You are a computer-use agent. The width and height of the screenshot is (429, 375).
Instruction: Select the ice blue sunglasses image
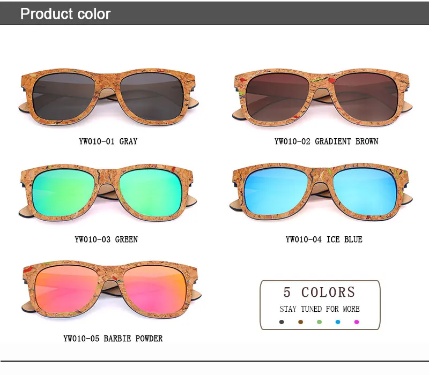pyautogui.click(x=321, y=192)
